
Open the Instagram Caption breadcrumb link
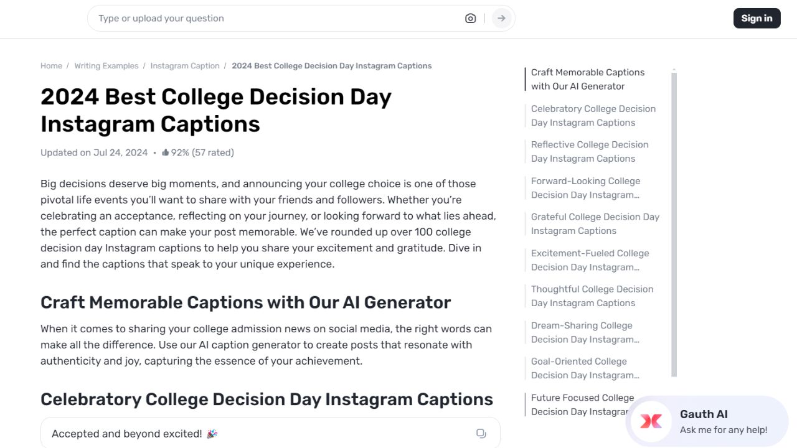tap(185, 65)
